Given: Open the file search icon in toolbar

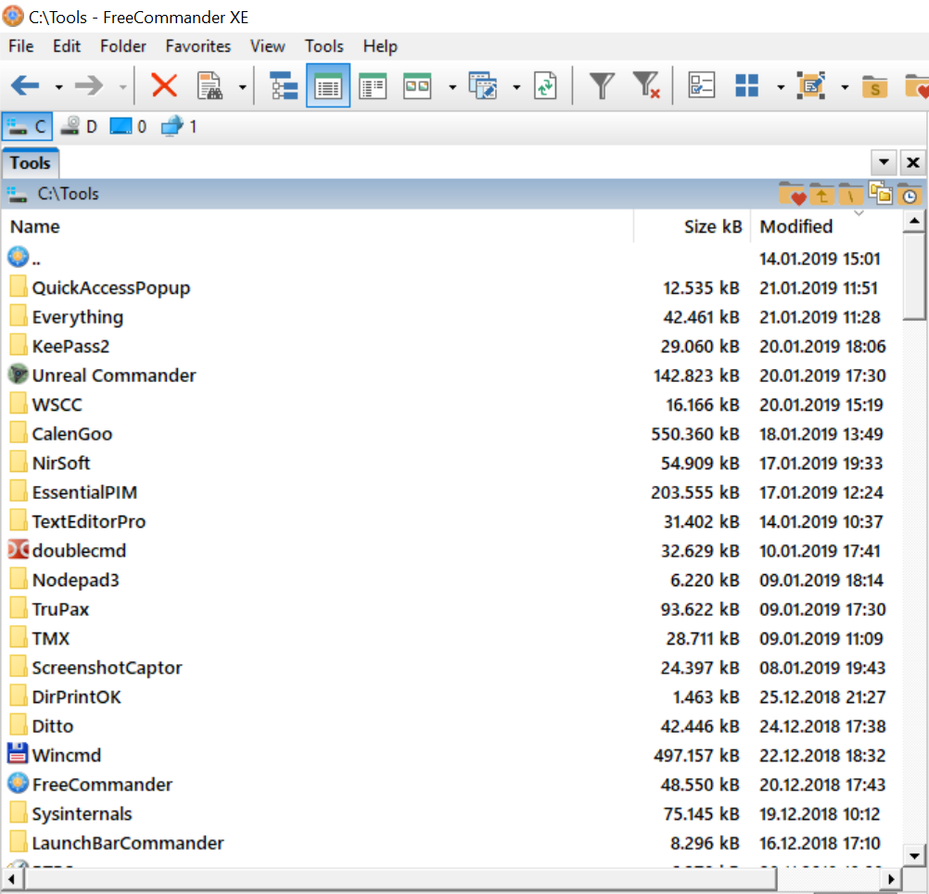Looking at the screenshot, I should pyautogui.click(x=211, y=86).
